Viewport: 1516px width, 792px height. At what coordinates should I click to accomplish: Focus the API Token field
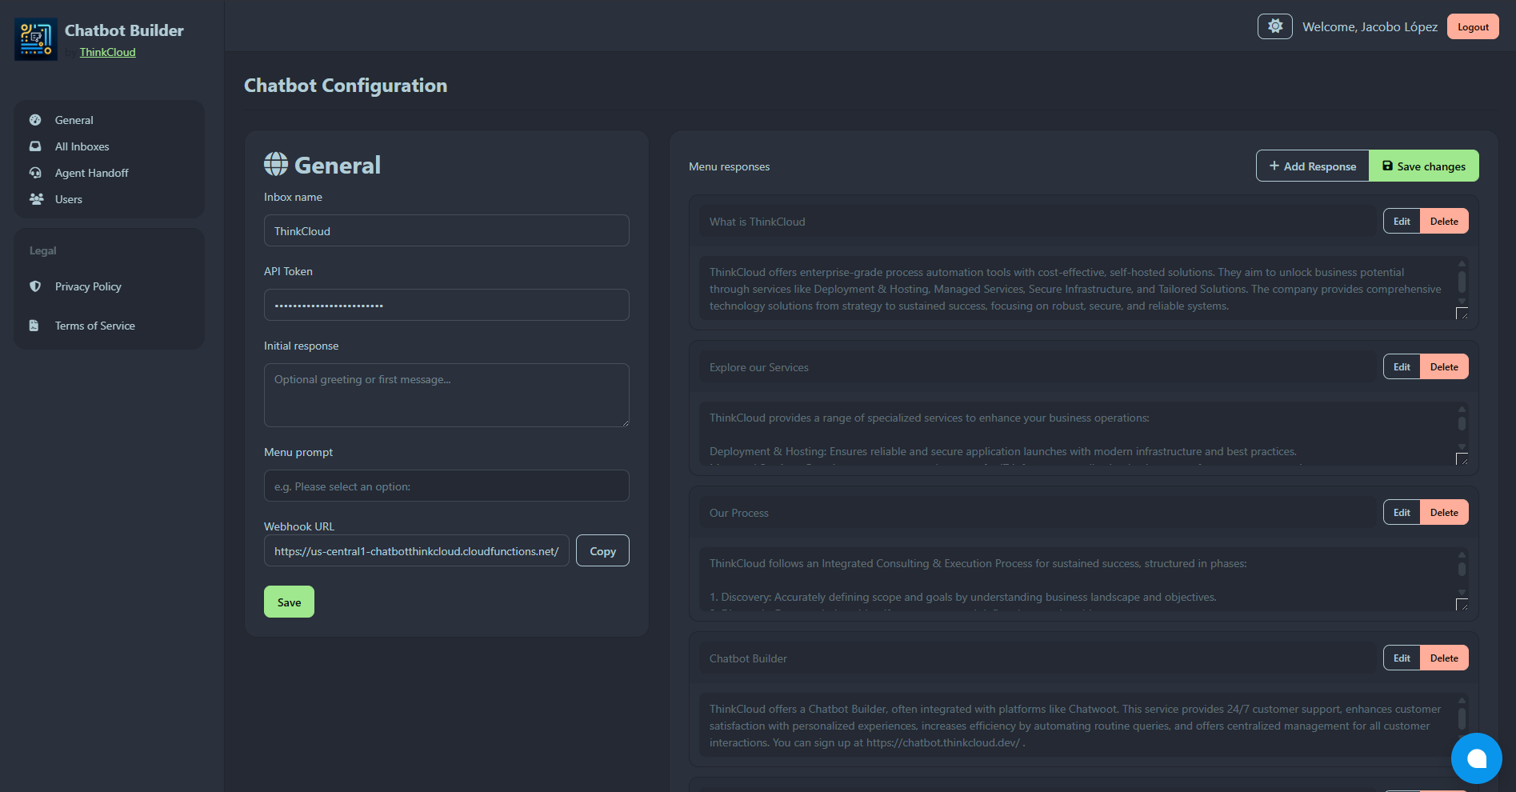tap(446, 305)
